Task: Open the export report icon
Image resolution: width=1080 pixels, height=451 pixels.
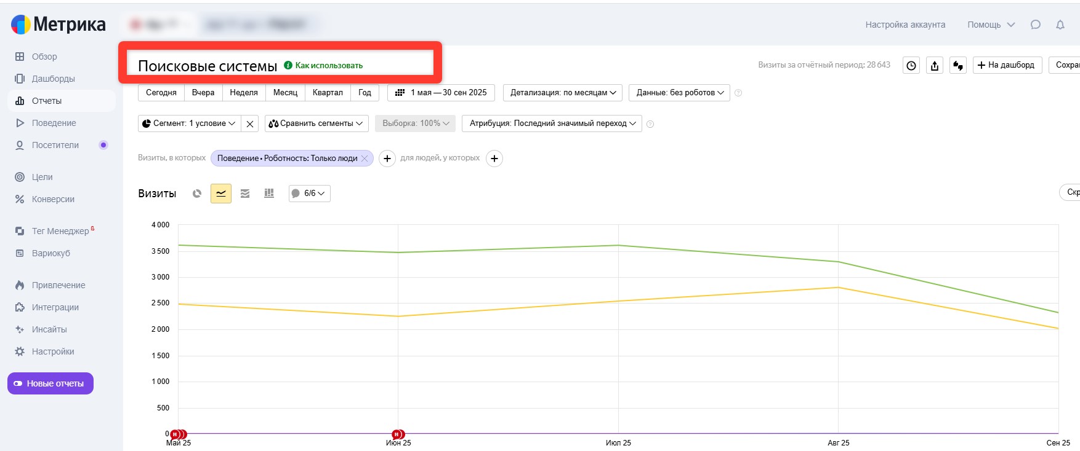Action: point(935,65)
